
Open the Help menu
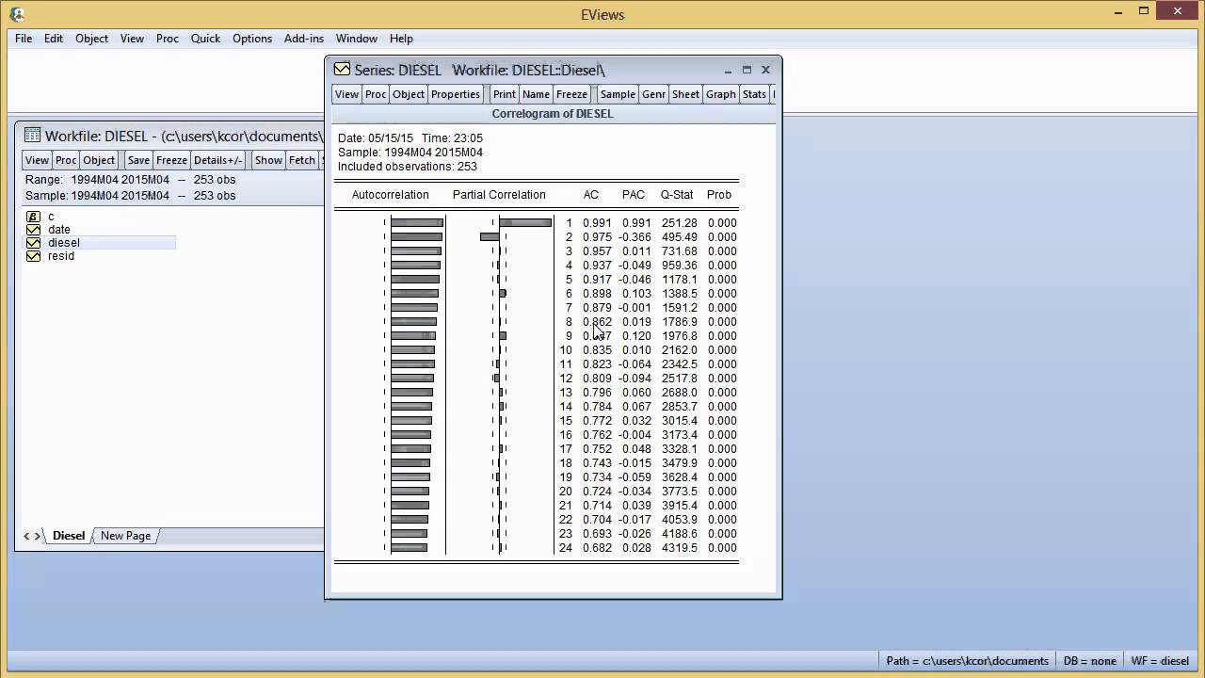pyautogui.click(x=401, y=39)
